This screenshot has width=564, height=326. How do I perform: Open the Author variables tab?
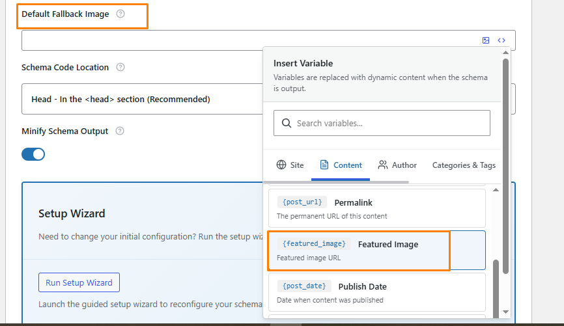[397, 165]
